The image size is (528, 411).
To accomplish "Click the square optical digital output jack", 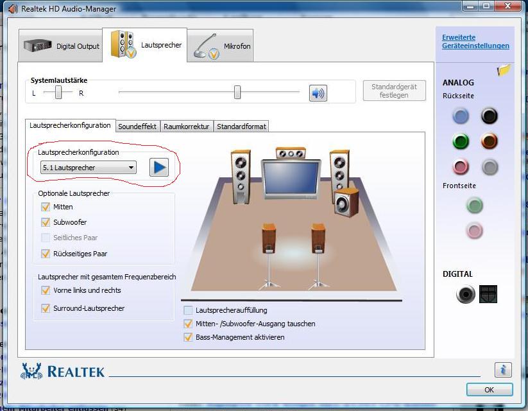I will 488,294.
